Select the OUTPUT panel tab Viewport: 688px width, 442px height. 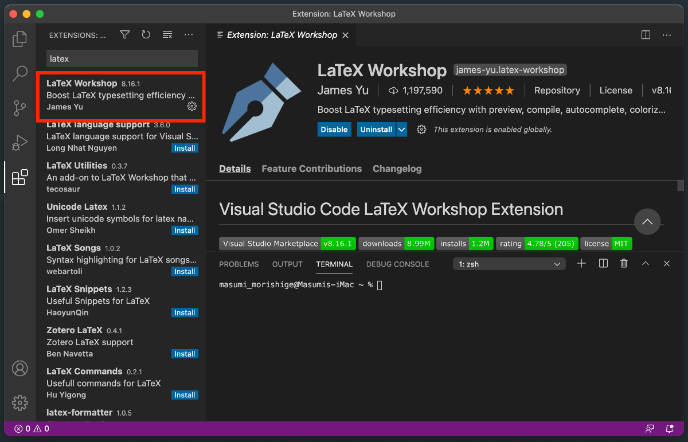click(x=287, y=264)
